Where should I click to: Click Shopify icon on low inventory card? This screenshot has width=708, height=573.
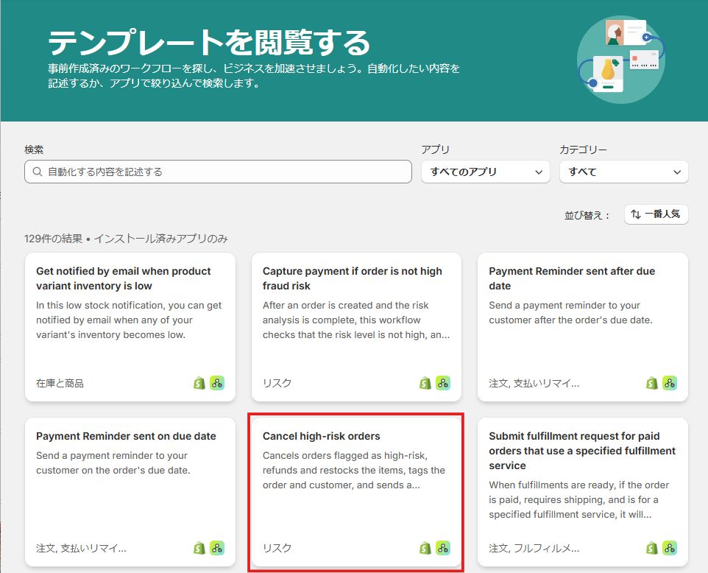click(199, 383)
